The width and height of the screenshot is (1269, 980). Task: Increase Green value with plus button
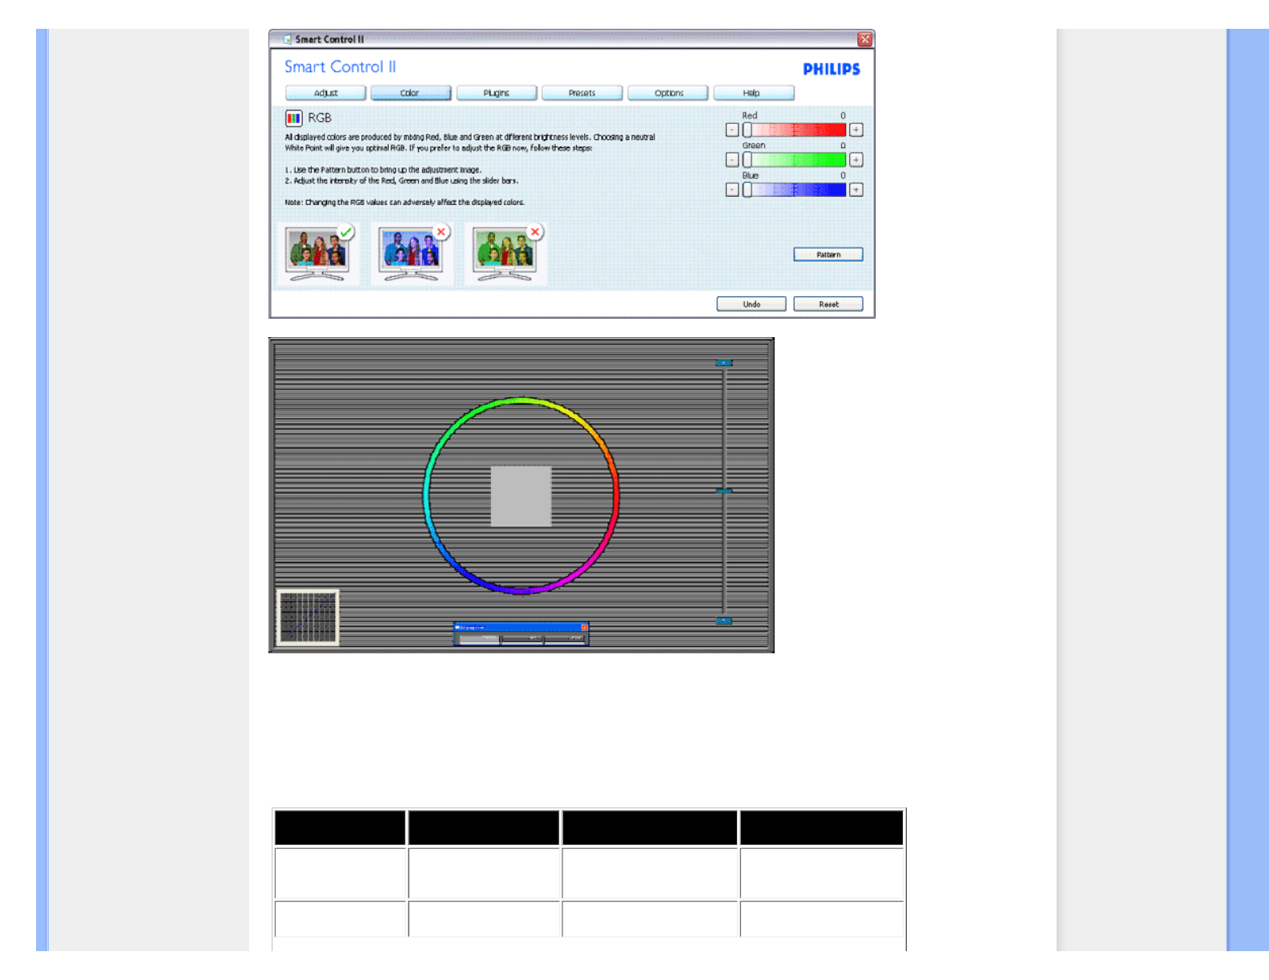click(x=856, y=160)
